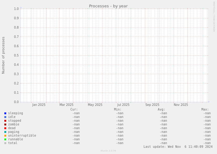Click the 0.9 y-axis tick value
Image resolution: width=217 pixels, height=154 pixels.
pyautogui.click(x=16, y=18)
